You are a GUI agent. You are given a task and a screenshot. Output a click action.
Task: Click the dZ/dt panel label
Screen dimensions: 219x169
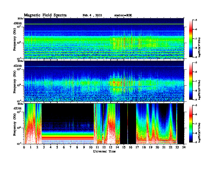click(18, 108)
